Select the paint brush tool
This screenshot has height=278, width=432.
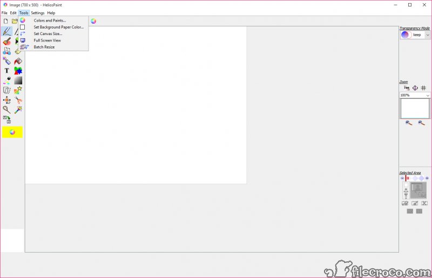coord(6,41)
